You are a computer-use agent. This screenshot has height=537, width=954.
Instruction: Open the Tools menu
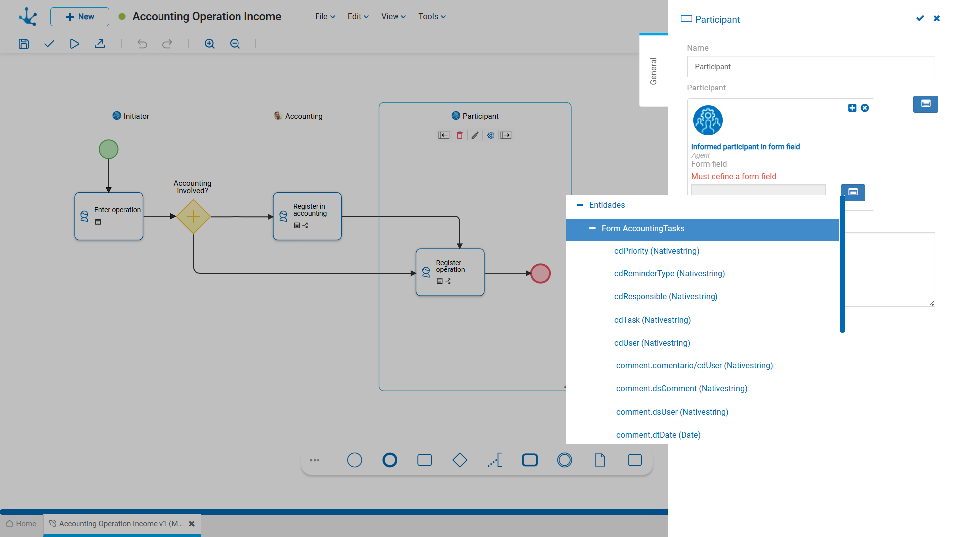pyautogui.click(x=432, y=17)
